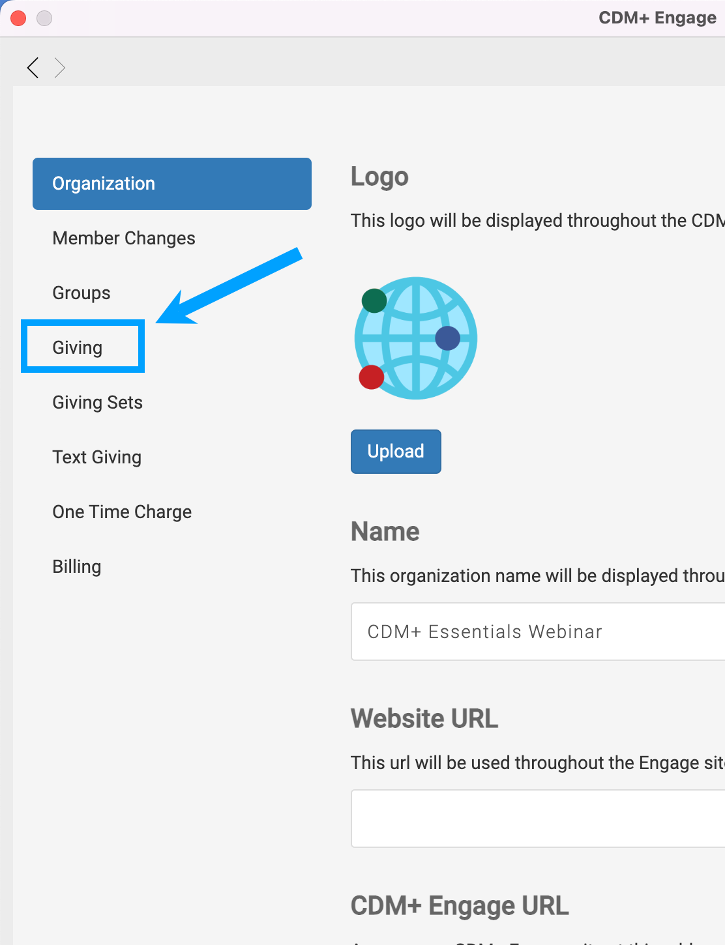The image size is (725, 945).
Task: Click the globe organization logo image
Action: click(416, 338)
